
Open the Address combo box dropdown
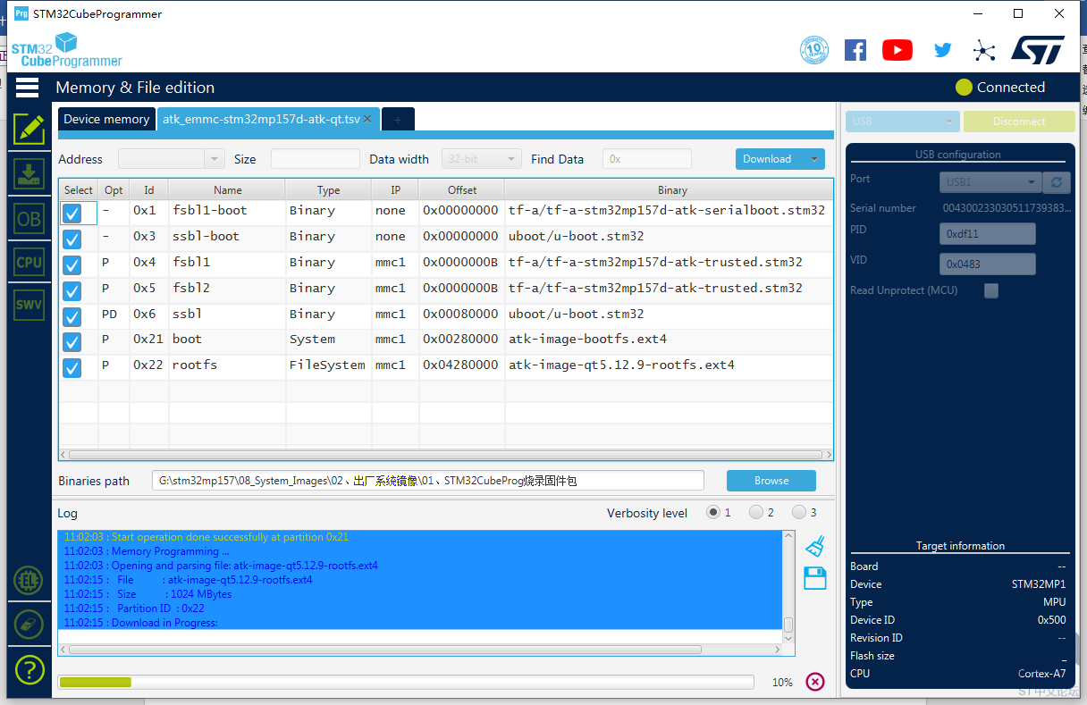click(215, 159)
